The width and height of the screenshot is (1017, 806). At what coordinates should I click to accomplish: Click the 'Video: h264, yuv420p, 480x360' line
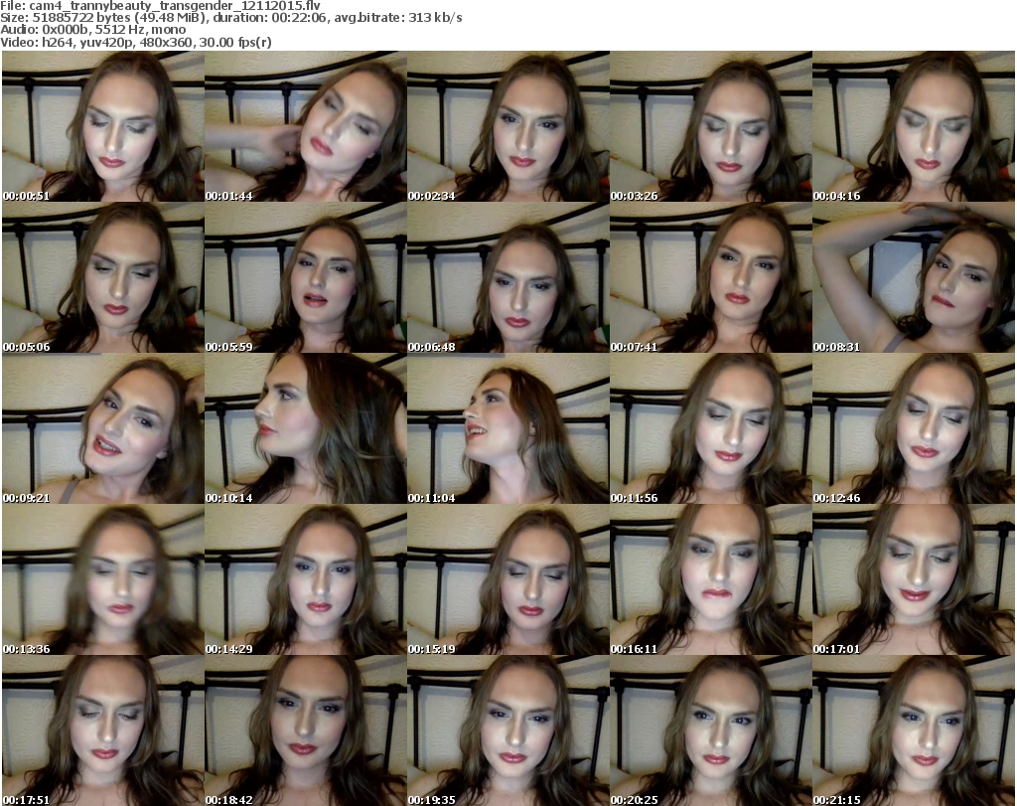tap(135, 42)
